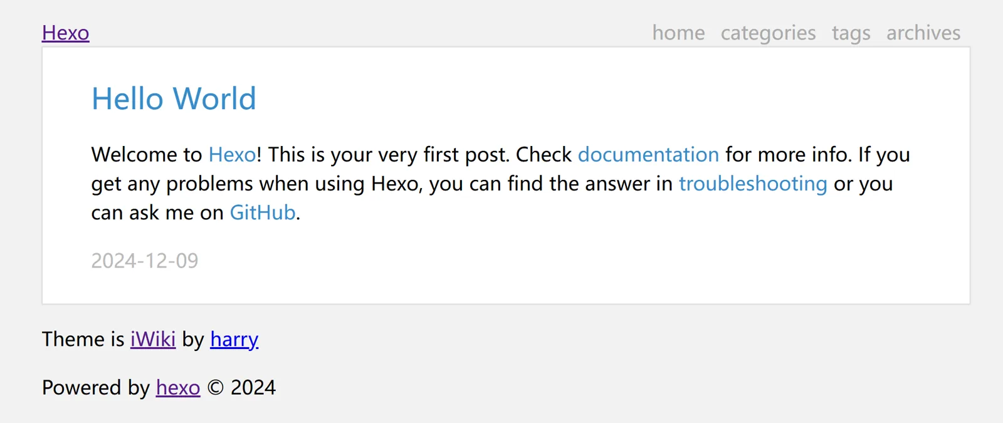Open the iWiki theme link
1003x423 pixels.
click(x=152, y=339)
